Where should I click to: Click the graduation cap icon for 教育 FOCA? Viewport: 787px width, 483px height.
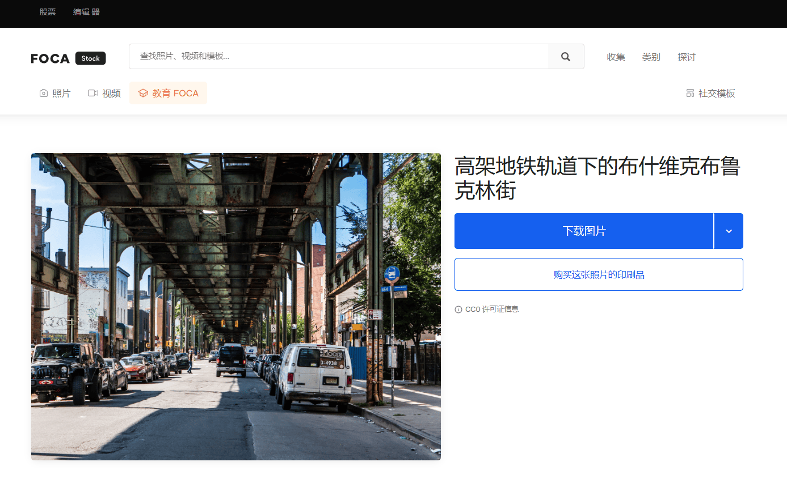tap(143, 93)
